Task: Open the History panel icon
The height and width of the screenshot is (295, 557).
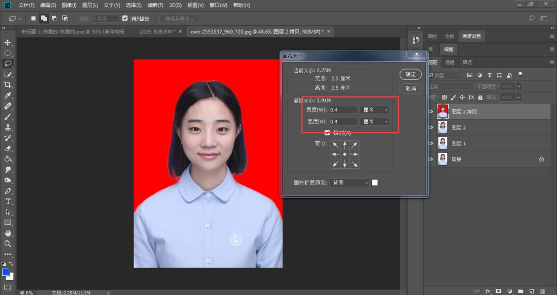Action: 416,40
